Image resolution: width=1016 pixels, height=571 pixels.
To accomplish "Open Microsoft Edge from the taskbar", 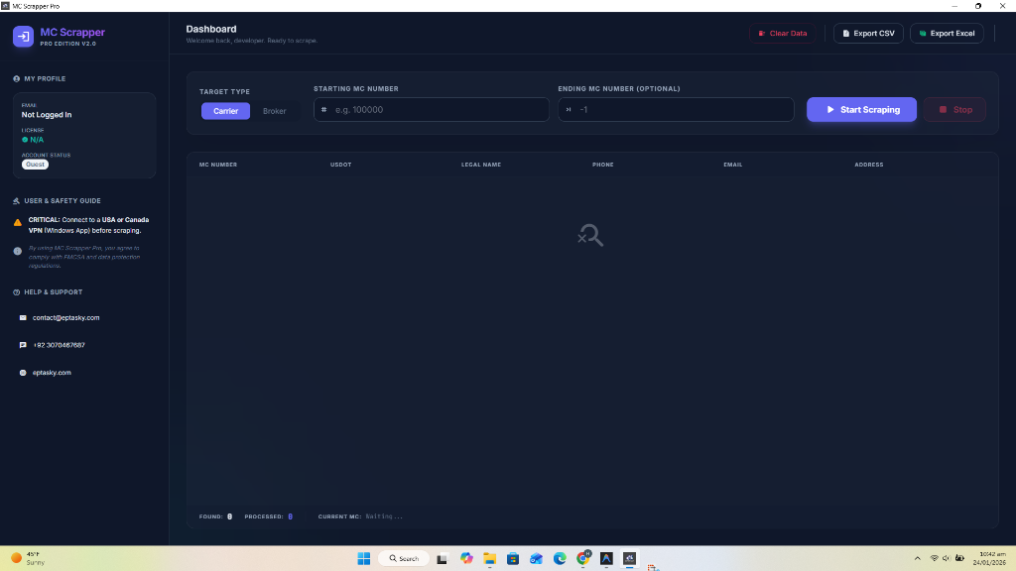I will [560, 558].
